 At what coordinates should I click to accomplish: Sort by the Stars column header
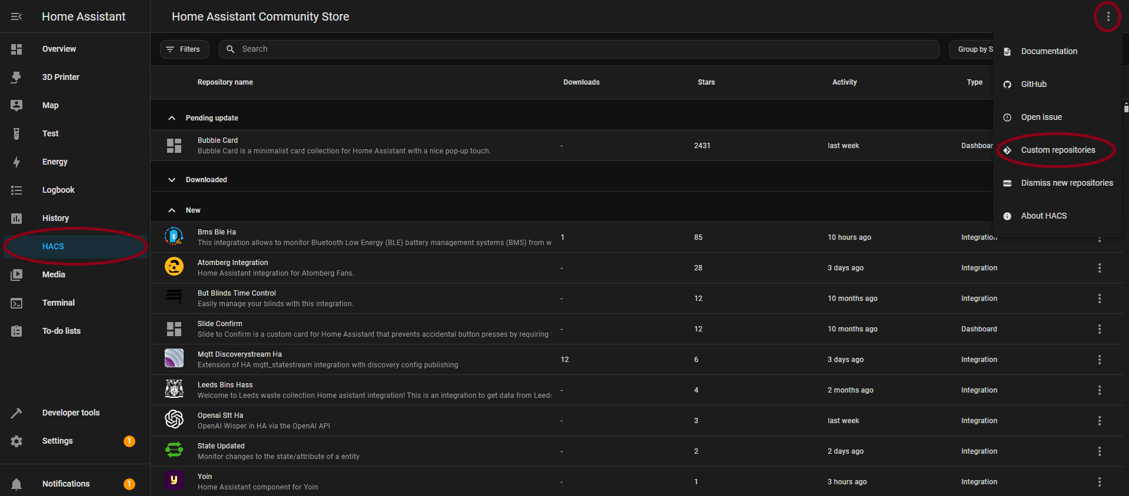tap(706, 82)
